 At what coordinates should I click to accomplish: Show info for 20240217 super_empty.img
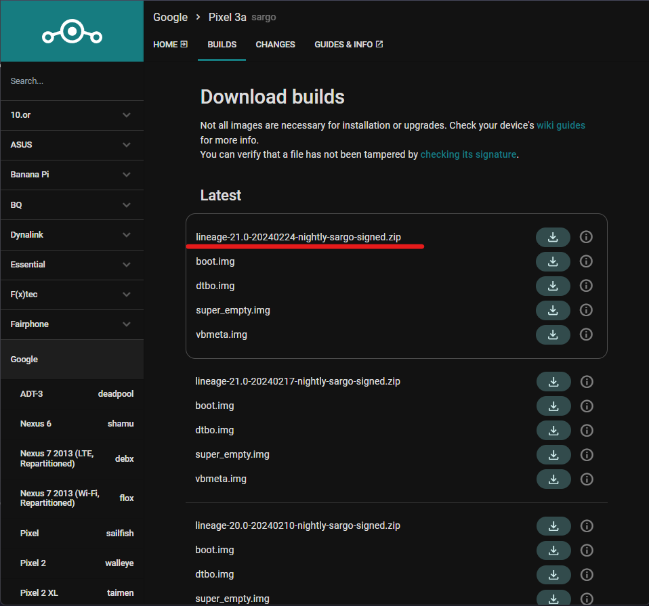(x=587, y=454)
